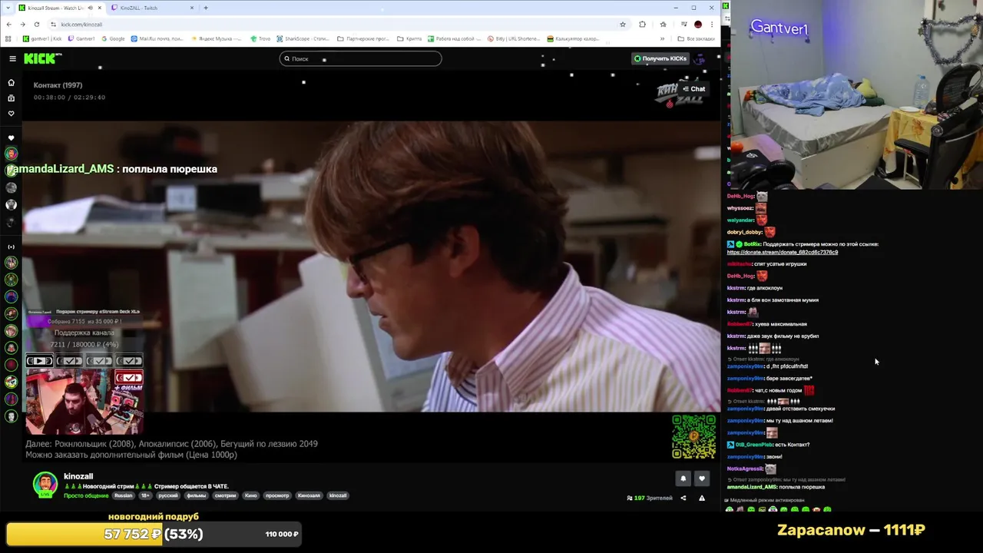
Task: Open the donate.stream link in chat
Action: click(782, 252)
